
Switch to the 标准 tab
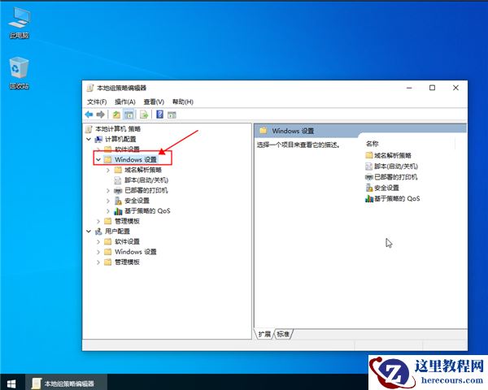point(283,334)
